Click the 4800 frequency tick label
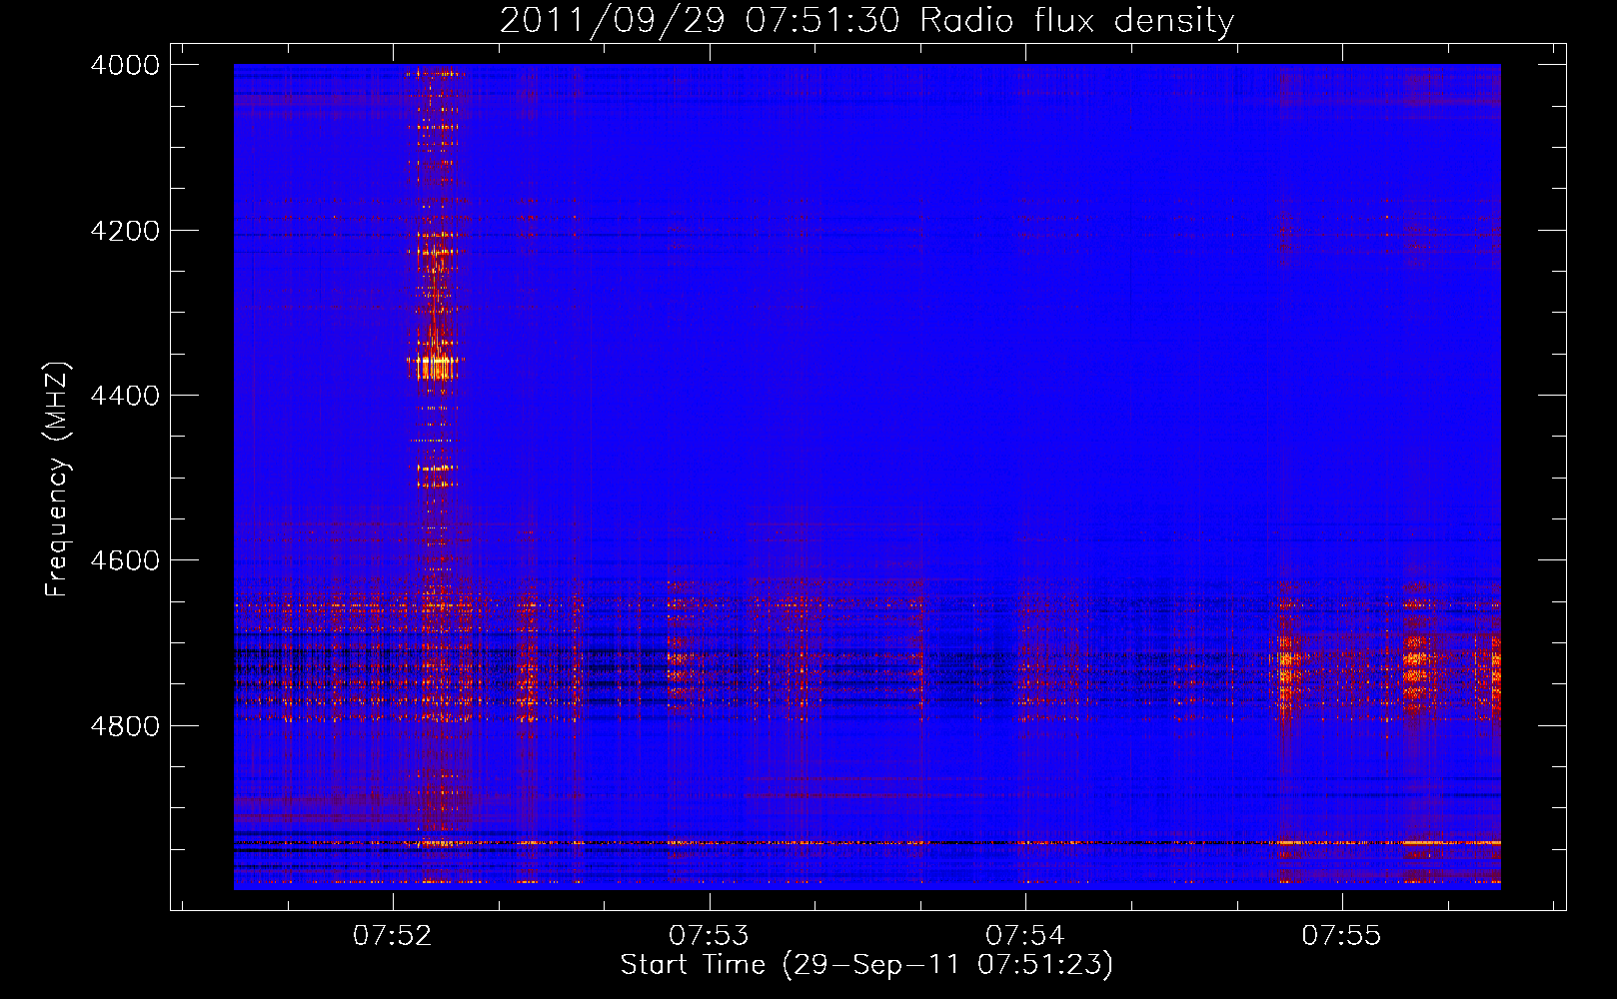Screen dimensions: 1617x999 (x=125, y=725)
